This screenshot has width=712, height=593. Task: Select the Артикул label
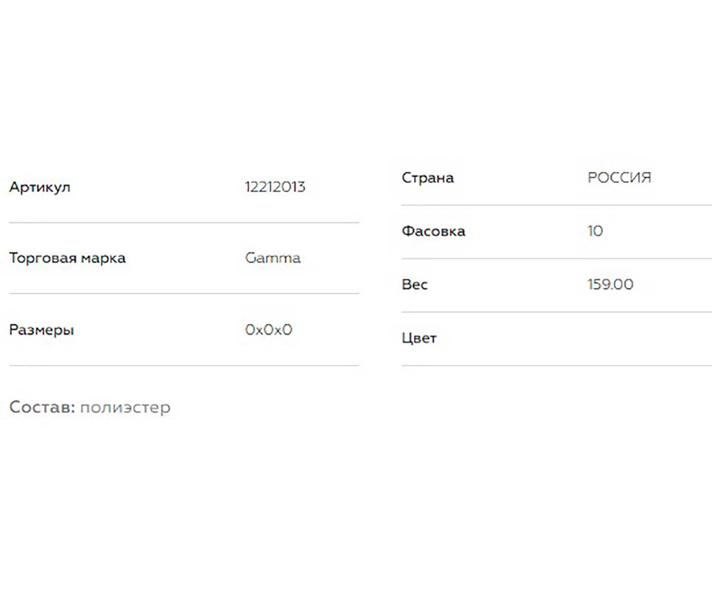(x=40, y=187)
